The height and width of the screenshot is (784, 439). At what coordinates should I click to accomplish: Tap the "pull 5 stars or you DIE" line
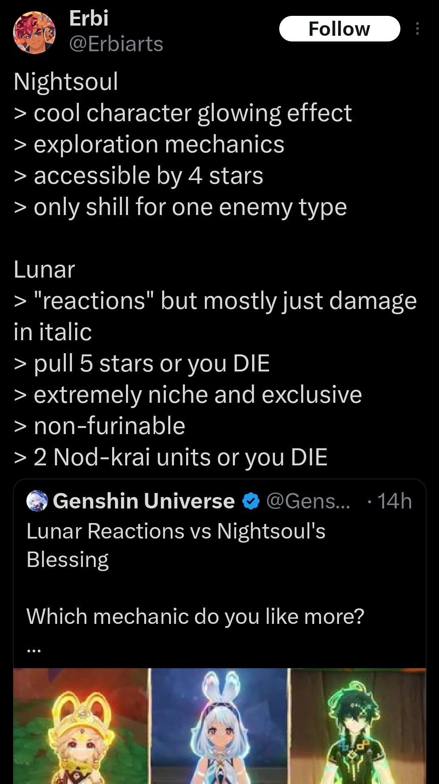coord(152,363)
